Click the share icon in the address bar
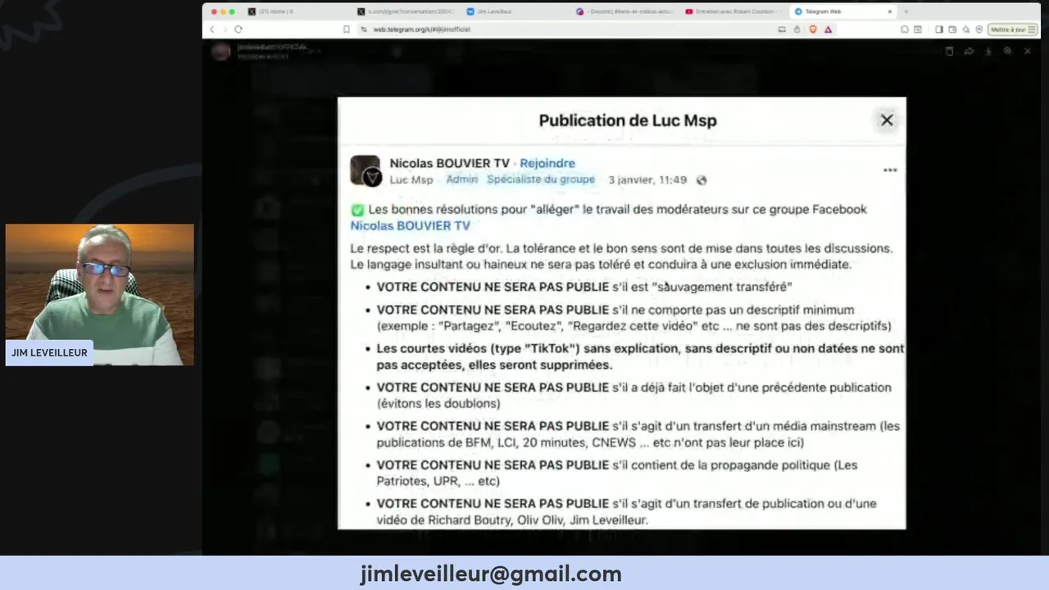Viewport: 1049px width, 590px height. coord(797,29)
